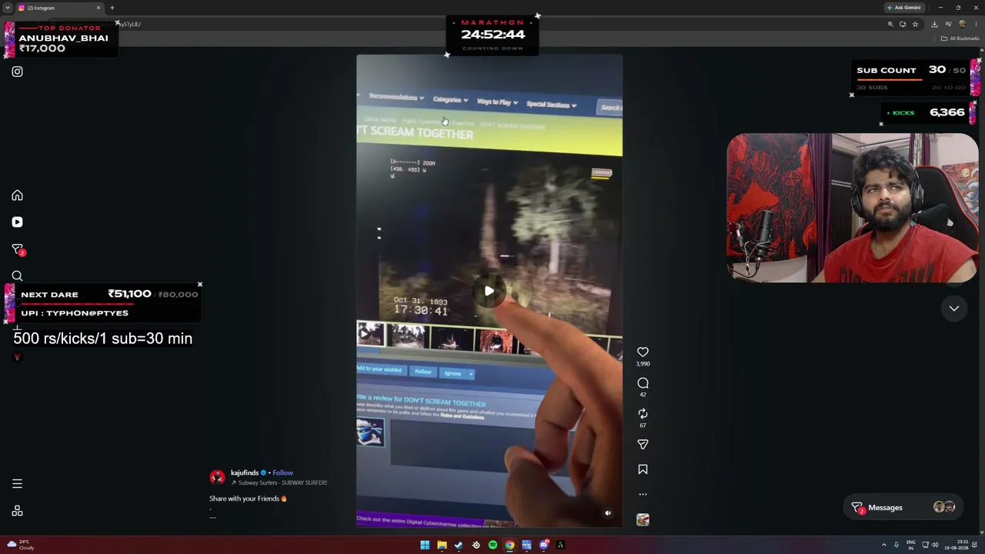Mute or unmute the reel audio

(608, 513)
